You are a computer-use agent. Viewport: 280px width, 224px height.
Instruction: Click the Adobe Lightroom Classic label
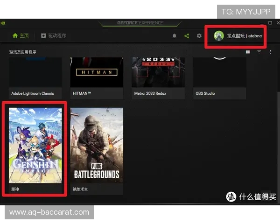pyautogui.click(x=33, y=93)
